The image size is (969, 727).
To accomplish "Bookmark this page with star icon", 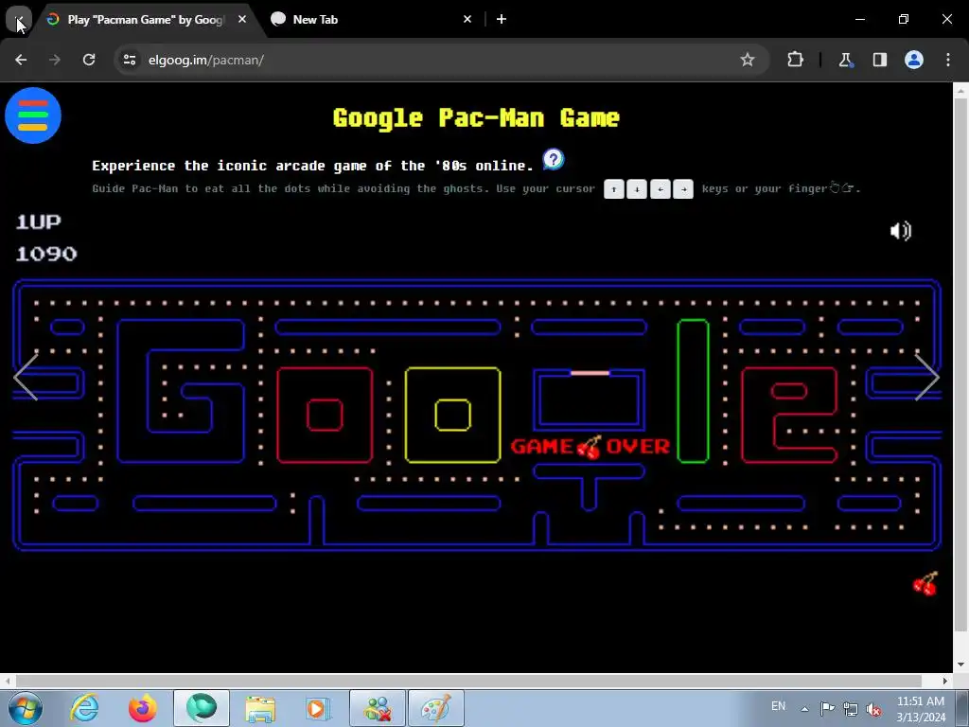I will 748,60.
